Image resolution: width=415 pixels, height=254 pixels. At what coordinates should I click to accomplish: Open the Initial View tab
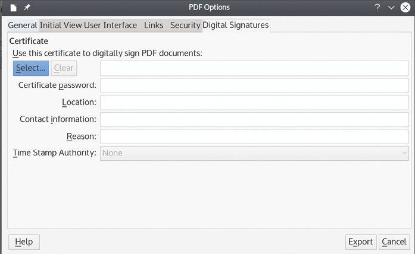(x=61, y=26)
